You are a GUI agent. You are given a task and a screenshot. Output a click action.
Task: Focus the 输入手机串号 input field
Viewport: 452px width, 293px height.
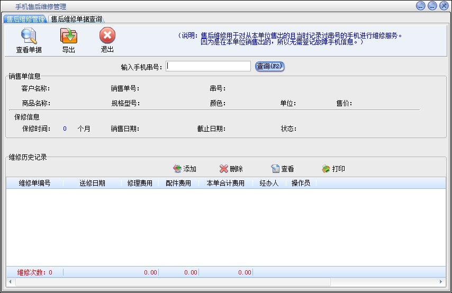[208, 66]
